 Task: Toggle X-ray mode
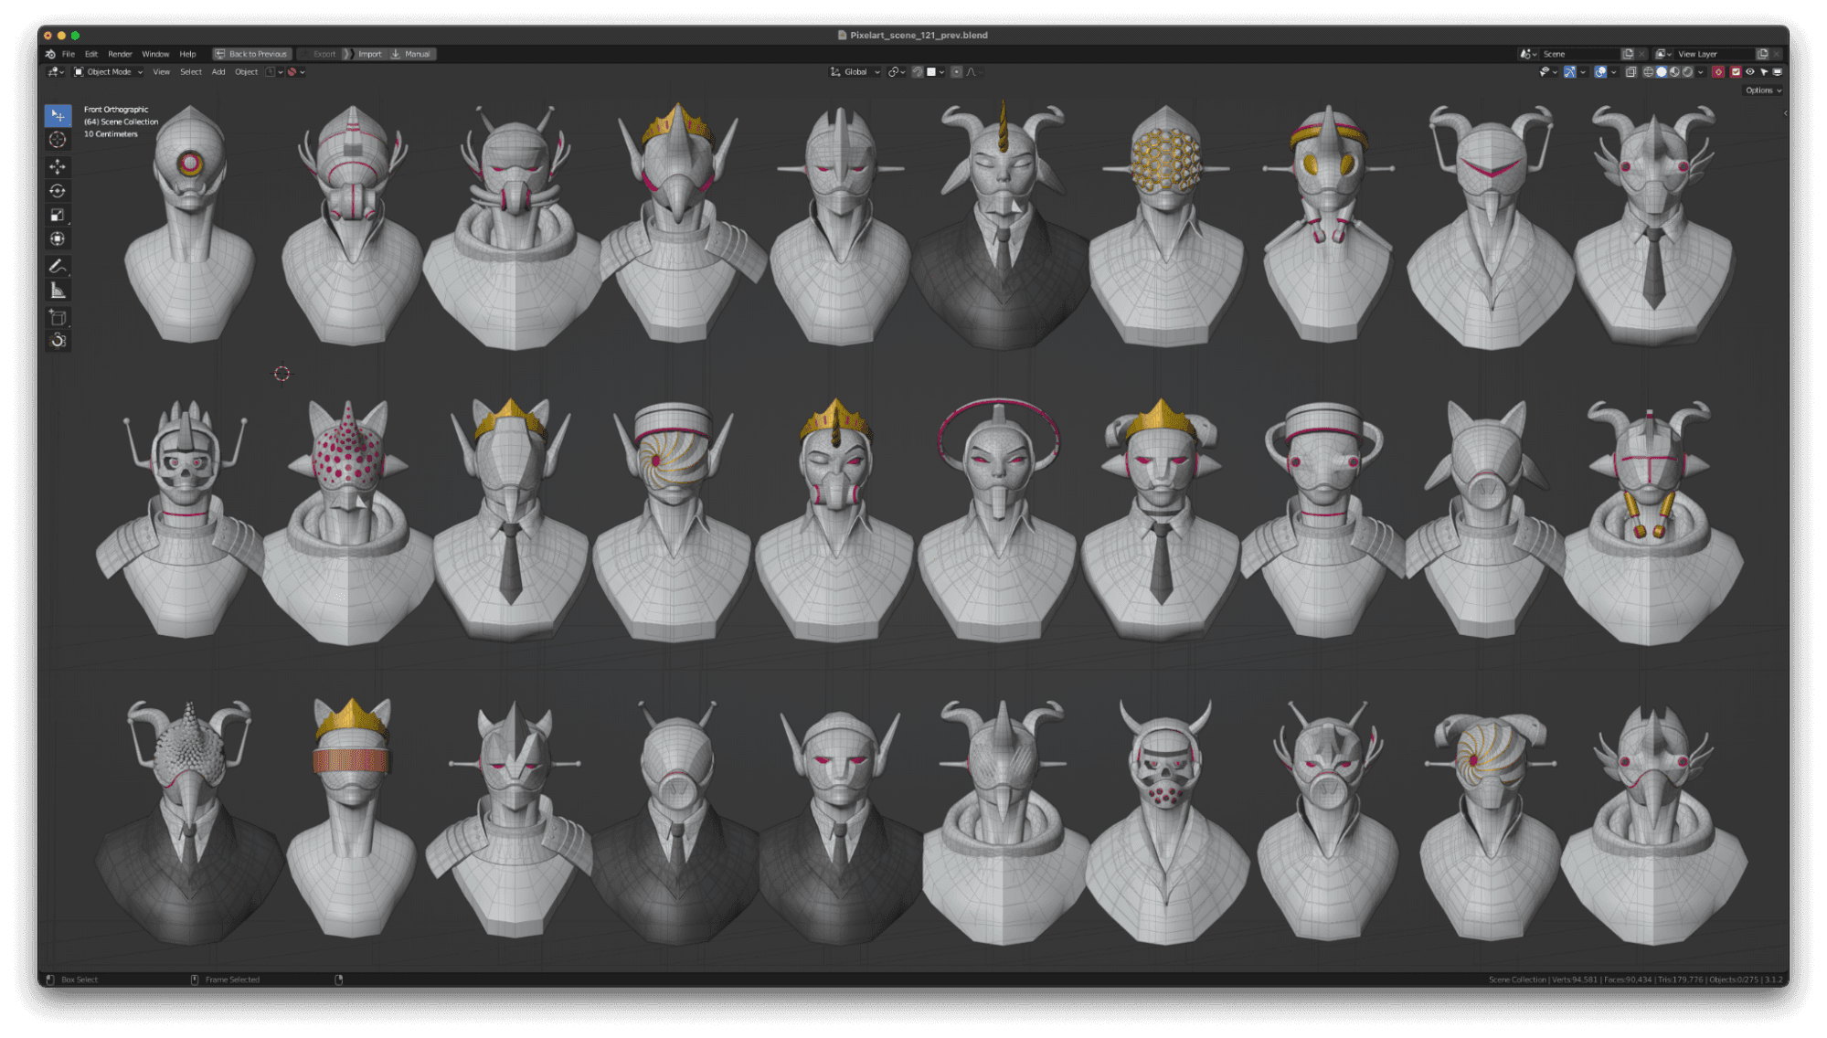click(1630, 72)
